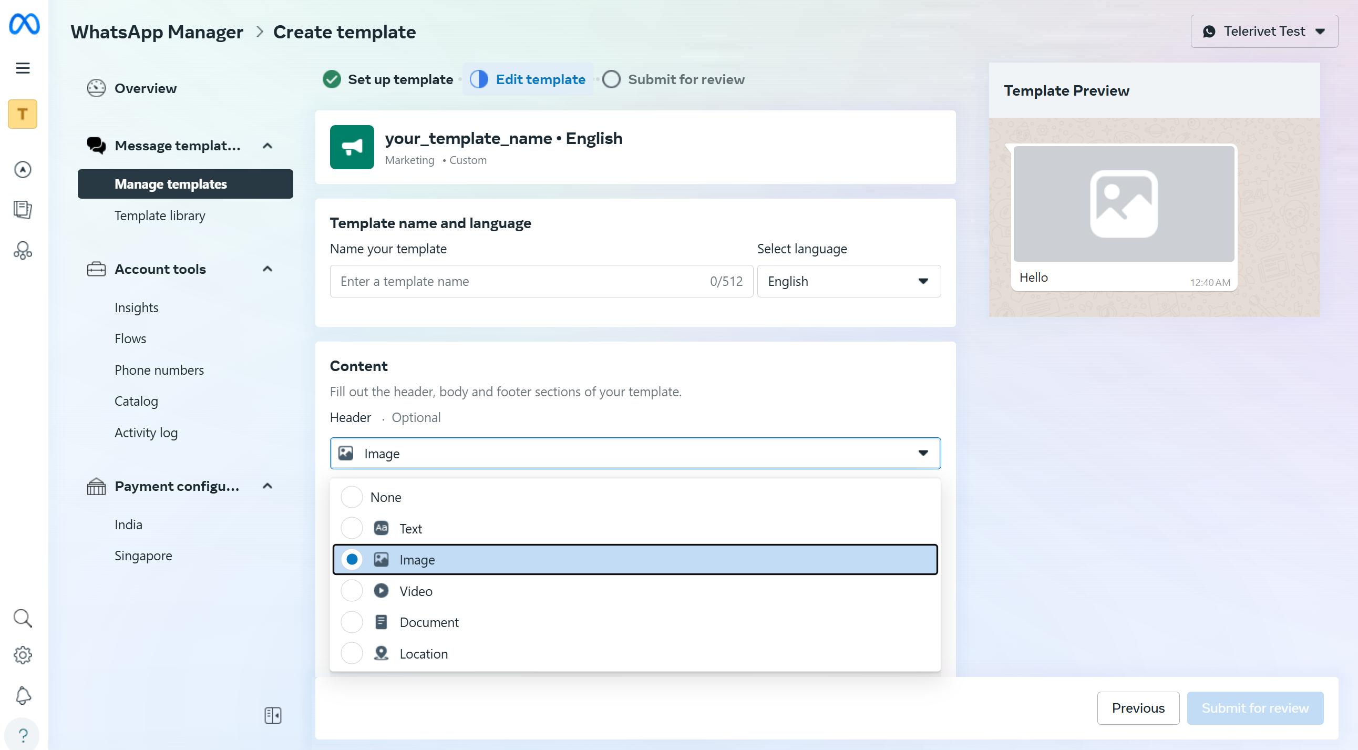Open Overview in sidebar
This screenshot has height=750, width=1358.
(146, 88)
